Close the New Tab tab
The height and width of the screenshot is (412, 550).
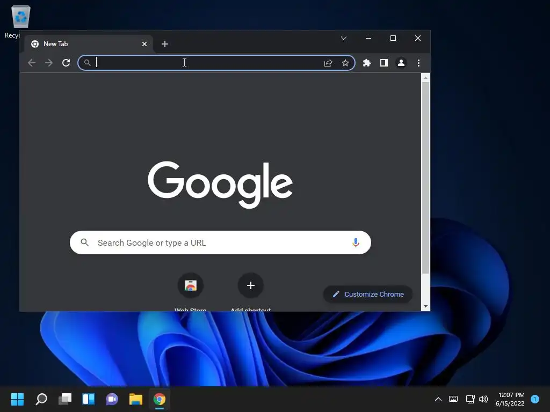coord(144,44)
